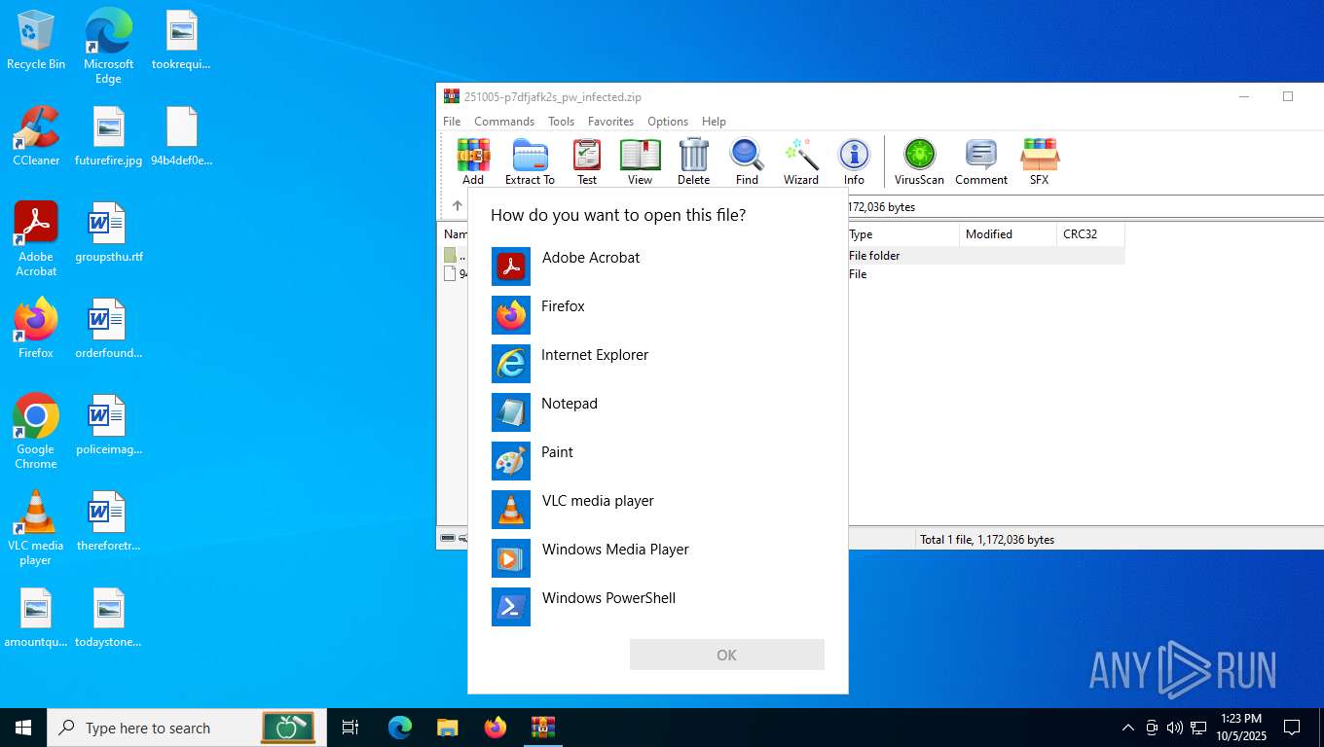
Task: Open the Help menu
Action: click(x=714, y=122)
